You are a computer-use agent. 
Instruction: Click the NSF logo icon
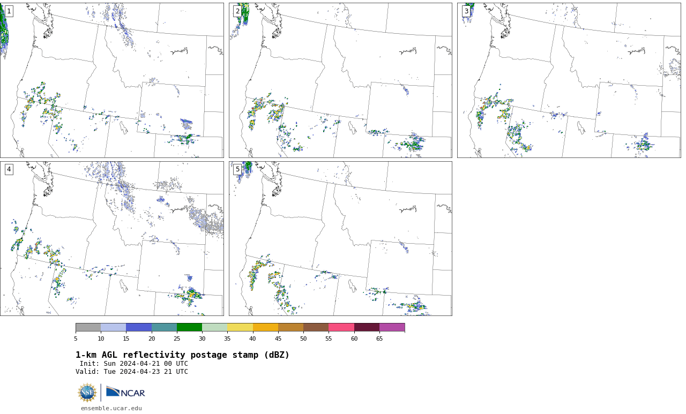(87, 393)
